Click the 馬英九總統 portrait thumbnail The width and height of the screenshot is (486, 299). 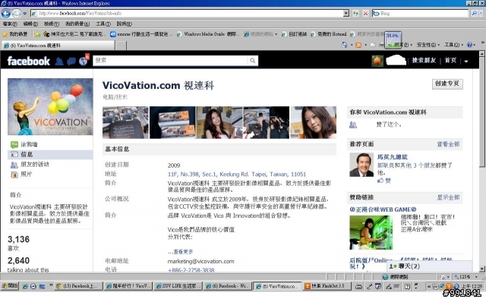pos(361,165)
